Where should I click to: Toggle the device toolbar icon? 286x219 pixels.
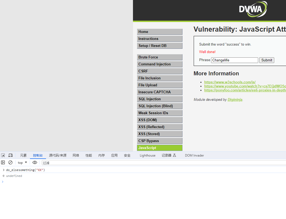(10, 155)
